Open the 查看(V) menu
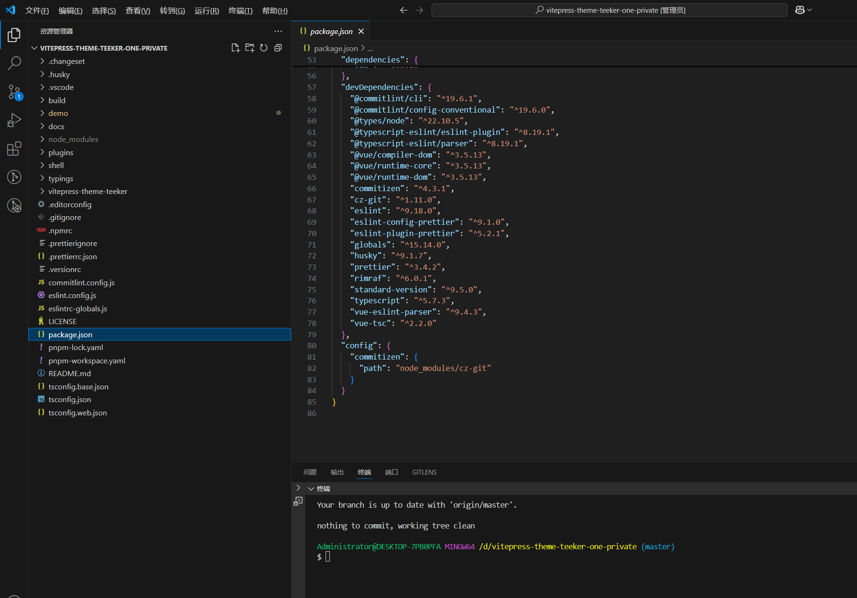This screenshot has width=857, height=598. [138, 10]
